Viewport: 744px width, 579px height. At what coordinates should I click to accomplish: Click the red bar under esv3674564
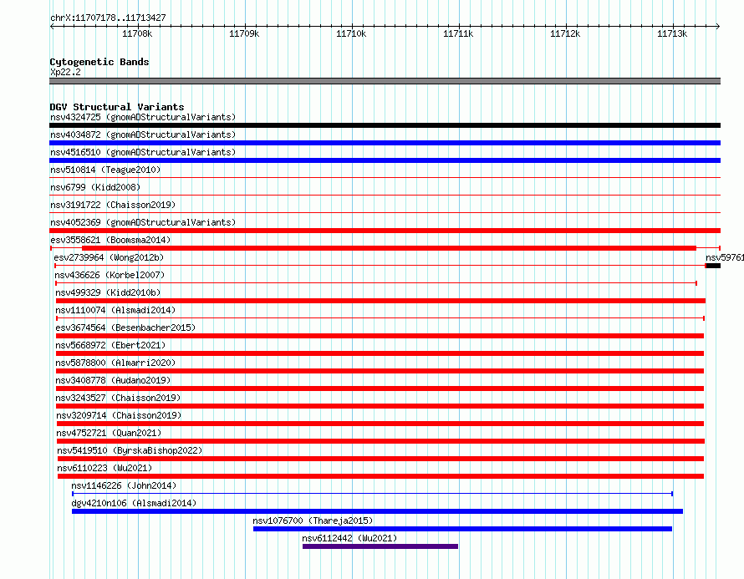pyautogui.click(x=380, y=336)
